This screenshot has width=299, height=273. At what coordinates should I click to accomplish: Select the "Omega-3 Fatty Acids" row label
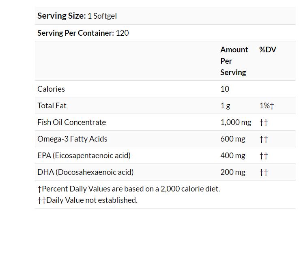72,139
